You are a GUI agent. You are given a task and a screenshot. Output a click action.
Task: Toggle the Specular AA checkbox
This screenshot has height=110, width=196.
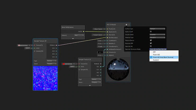[x=151, y=46]
